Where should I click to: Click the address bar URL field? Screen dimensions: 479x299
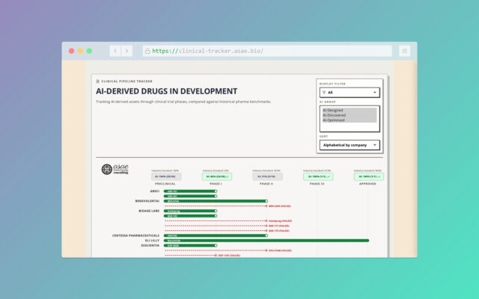point(267,51)
